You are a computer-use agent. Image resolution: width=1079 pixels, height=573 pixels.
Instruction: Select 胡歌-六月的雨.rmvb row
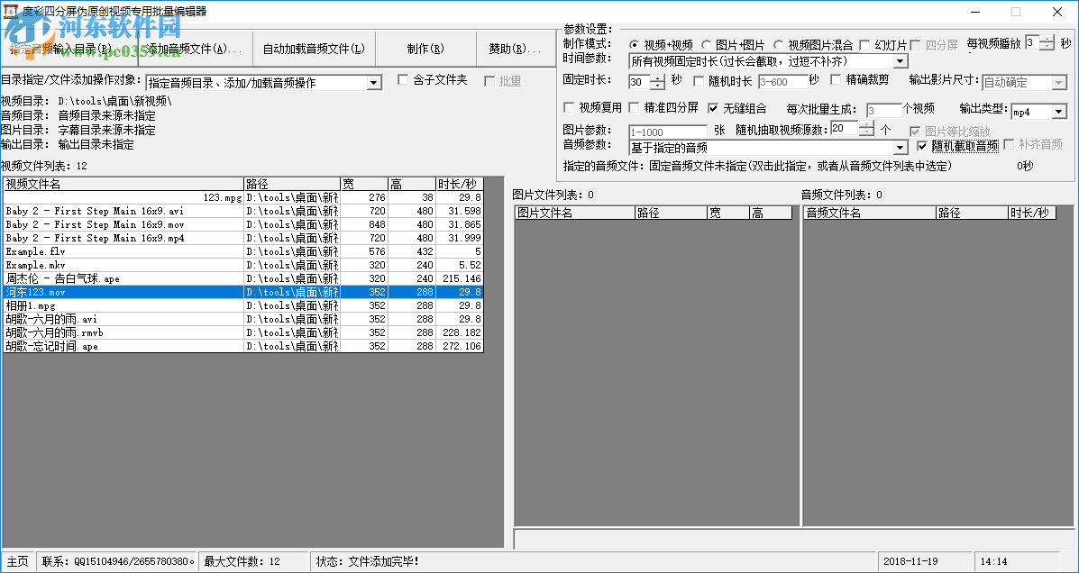coord(243,333)
